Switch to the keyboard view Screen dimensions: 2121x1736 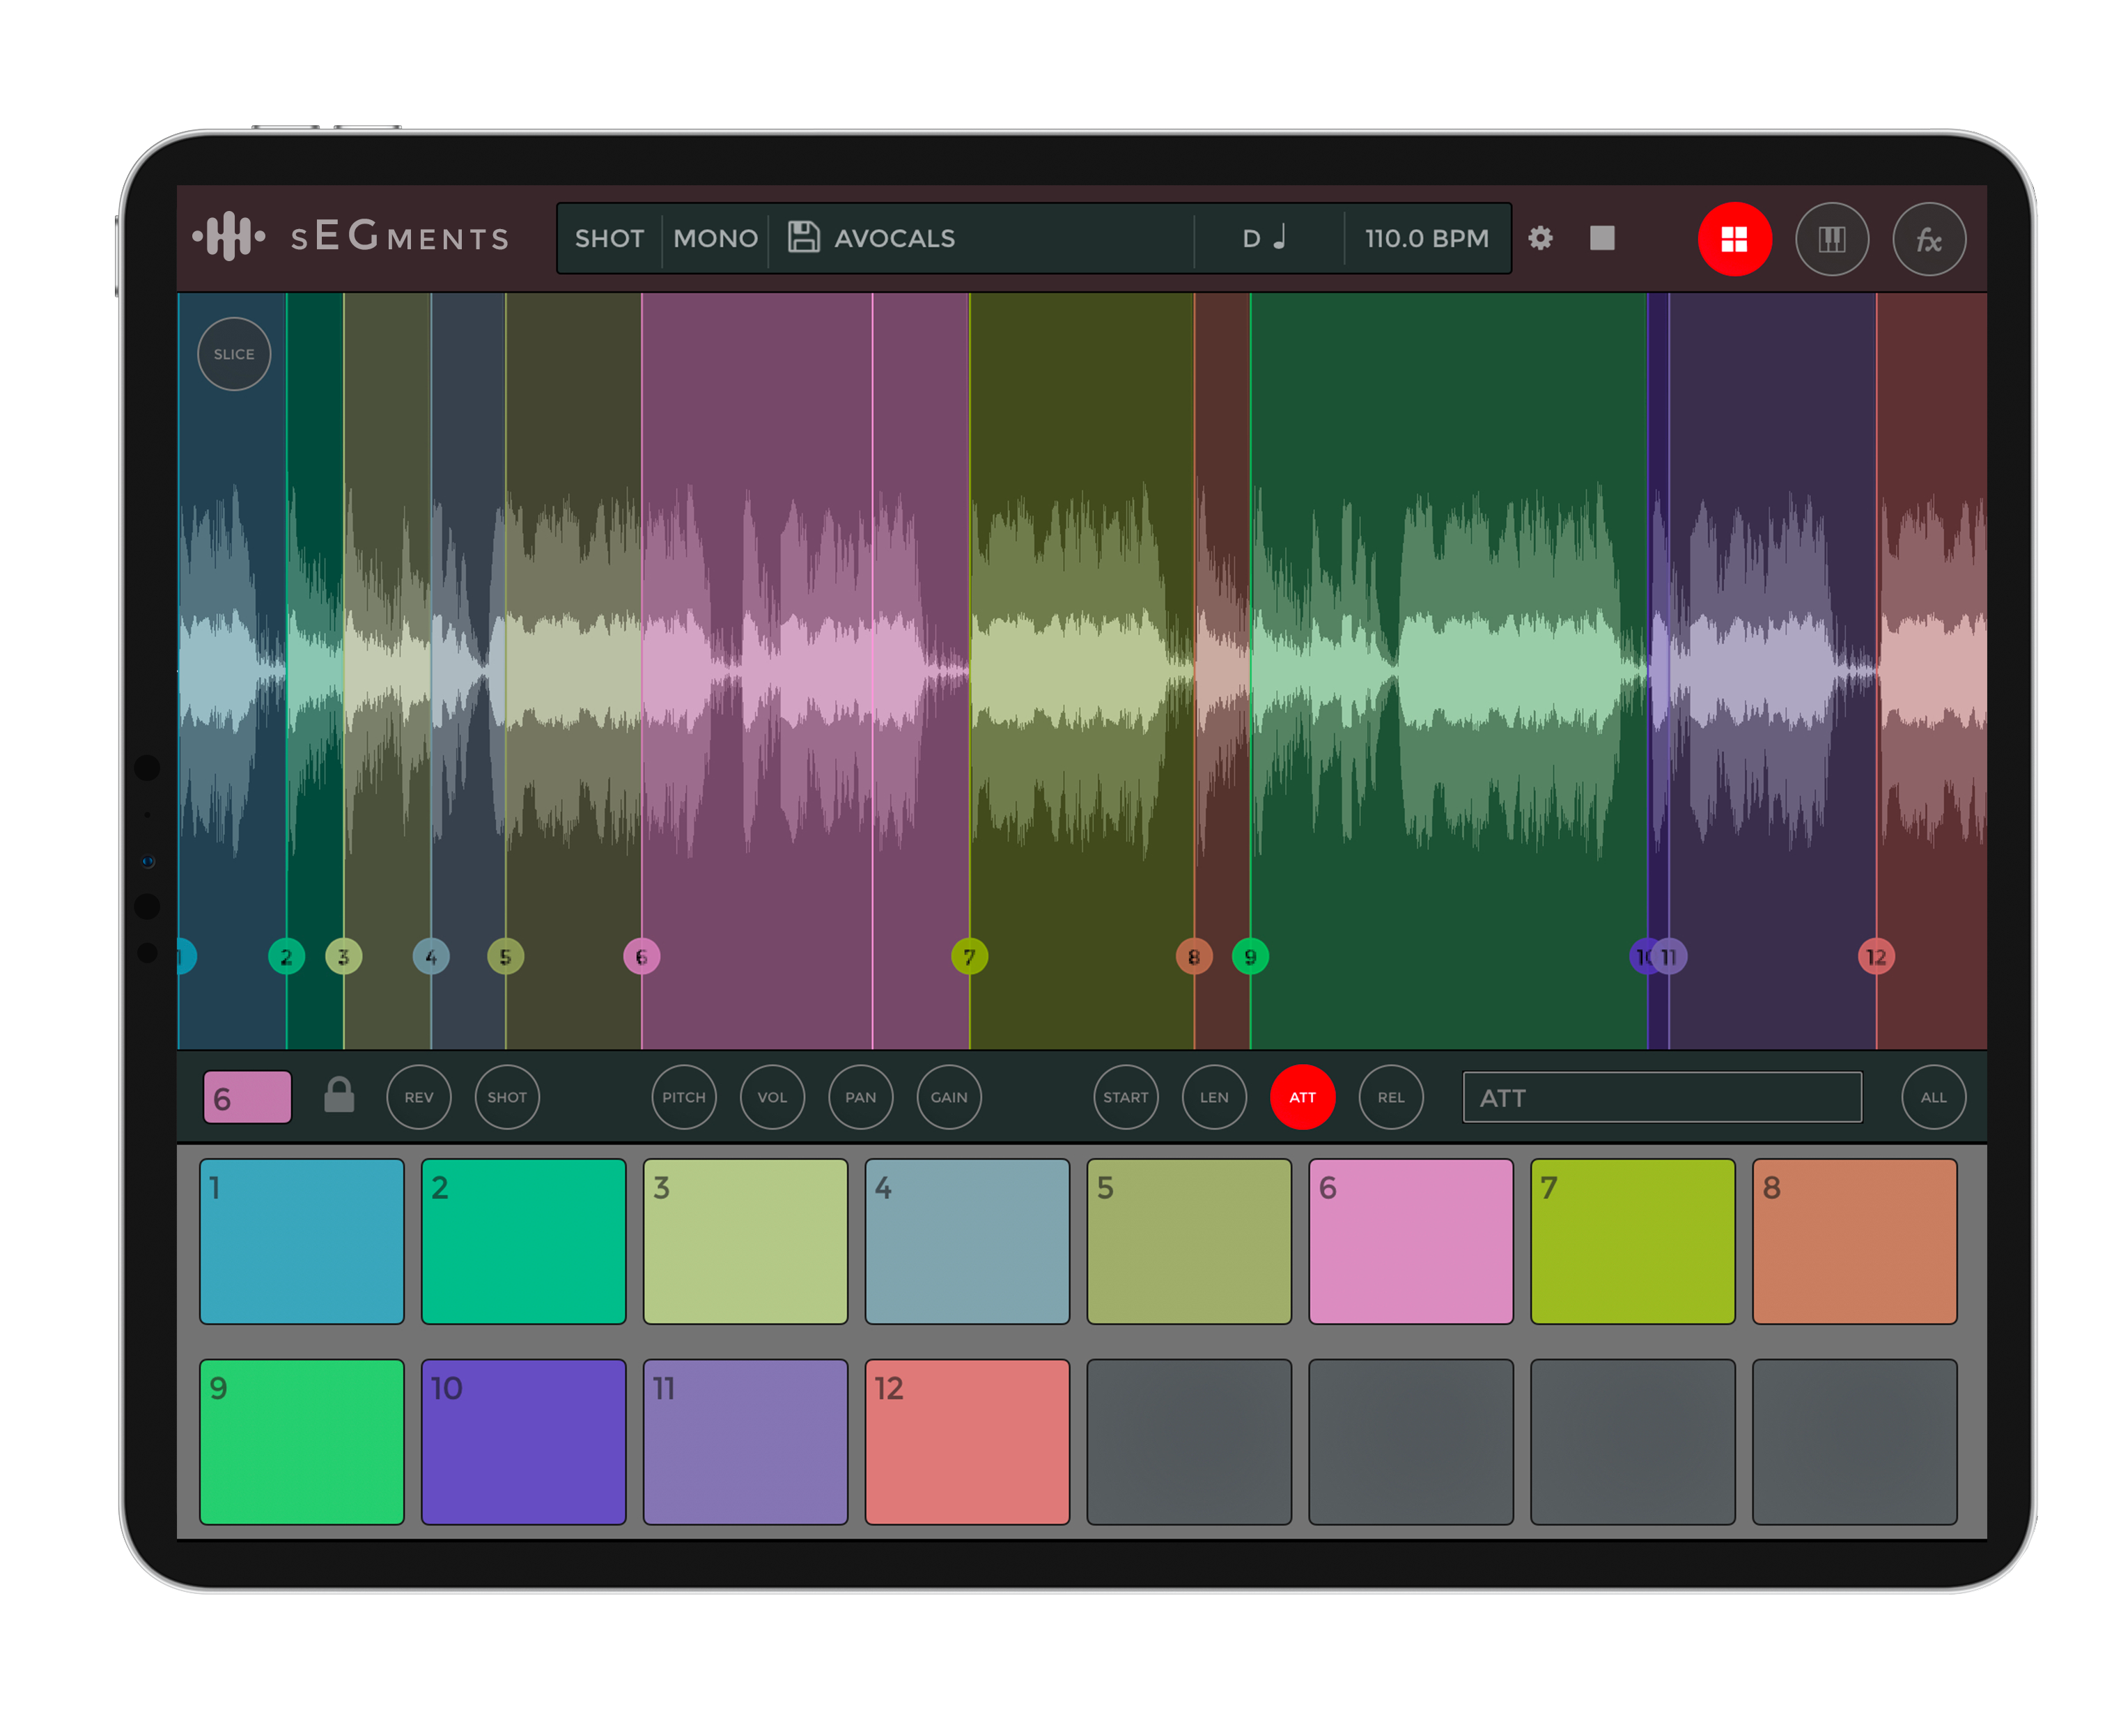click(1831, 239)
